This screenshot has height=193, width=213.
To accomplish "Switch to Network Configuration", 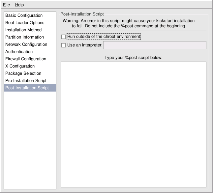I will pyautogui.click(x=26, y=44).
